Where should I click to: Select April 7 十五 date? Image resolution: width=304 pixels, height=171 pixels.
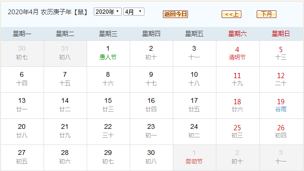pos(65,80)
